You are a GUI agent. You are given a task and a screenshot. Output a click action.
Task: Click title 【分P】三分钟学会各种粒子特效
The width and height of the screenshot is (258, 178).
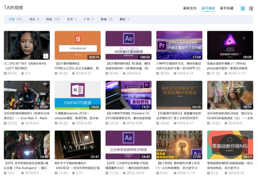click(128, 165)
